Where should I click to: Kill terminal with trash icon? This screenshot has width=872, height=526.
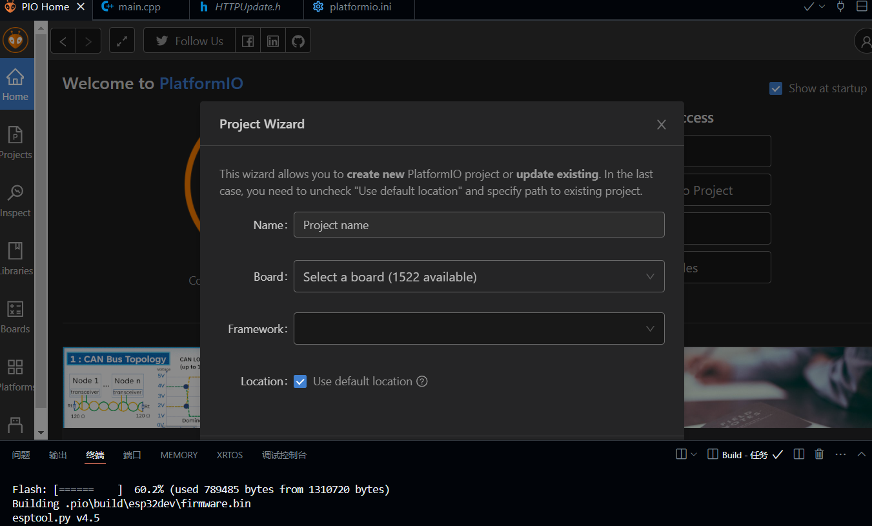click(x=819, y=454)
